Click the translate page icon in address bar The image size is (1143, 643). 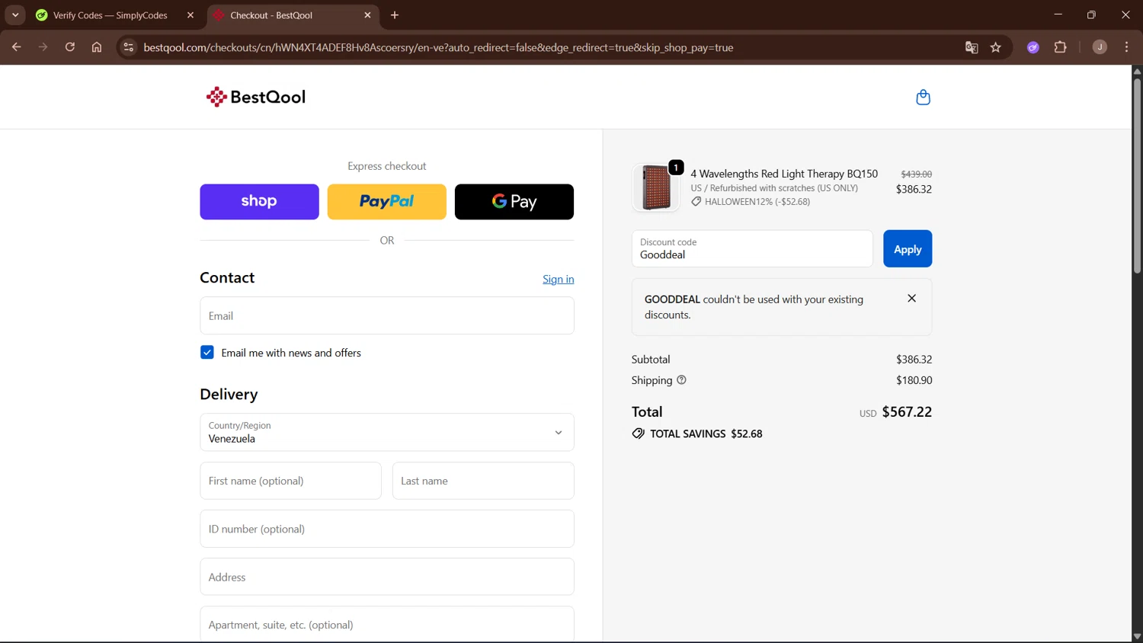point(972,47)
